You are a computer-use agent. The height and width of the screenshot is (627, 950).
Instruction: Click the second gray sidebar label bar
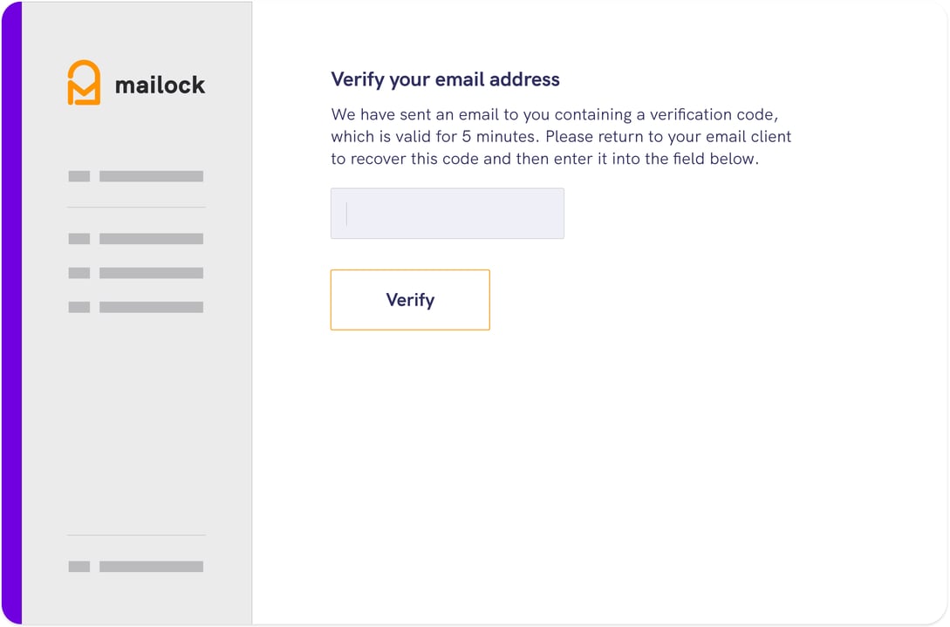point(150,239)
